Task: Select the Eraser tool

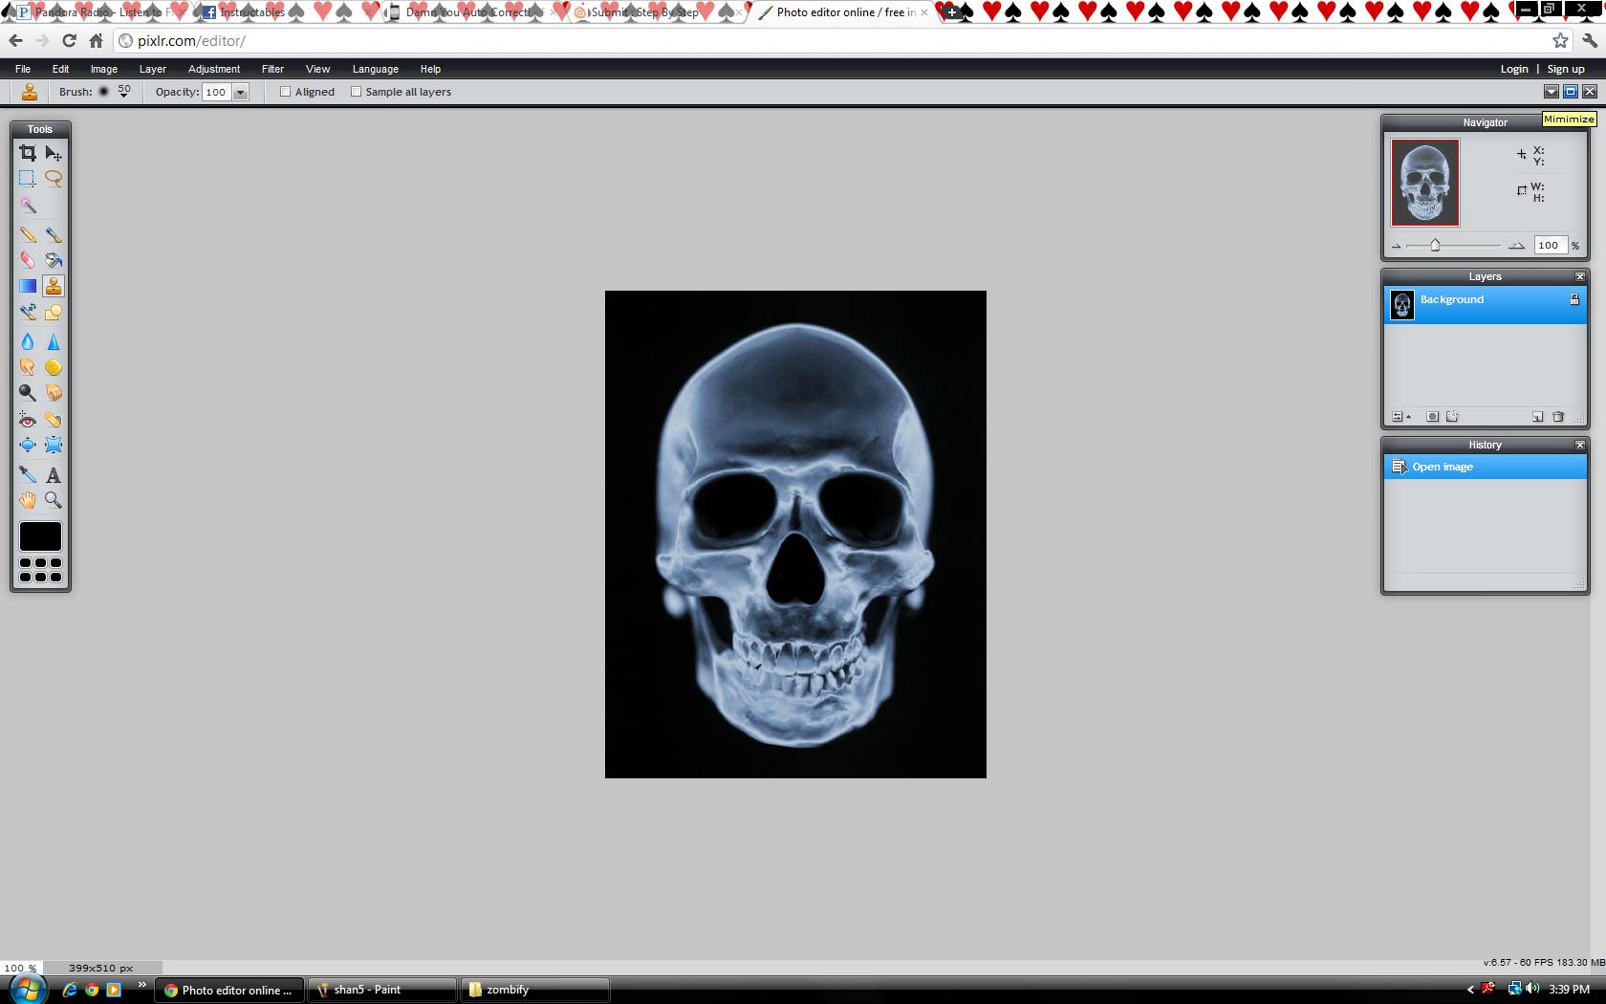Action: coord(28,260)
